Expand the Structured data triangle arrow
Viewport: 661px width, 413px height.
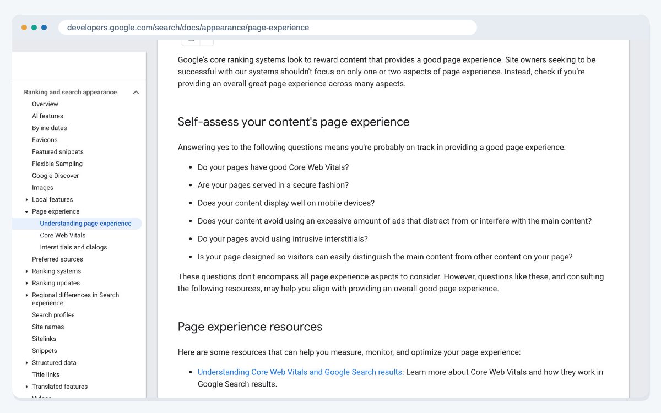(26, 363)
